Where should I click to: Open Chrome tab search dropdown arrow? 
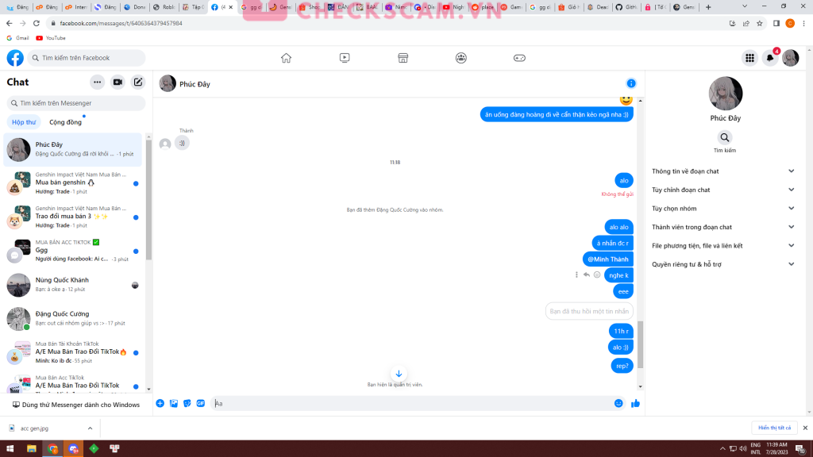745,6
